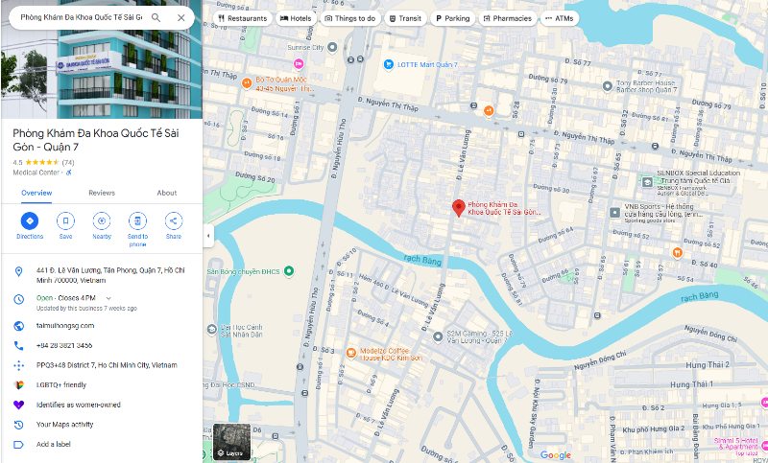The image size is (768, 463).
Task: Click the Medical Center category label
Action: pos(36,173)
